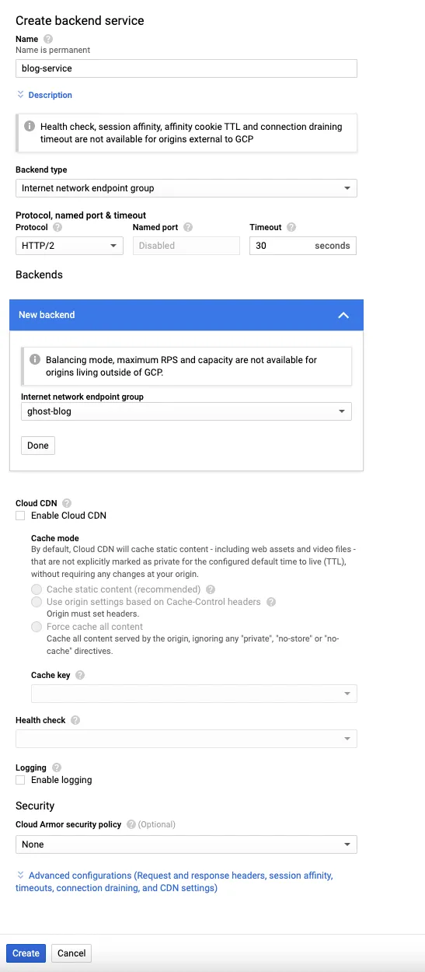Image resolution: width=425 pixels, height=972 pixels.
Task: Click the Logging help icon
Action: pos(57,767)
